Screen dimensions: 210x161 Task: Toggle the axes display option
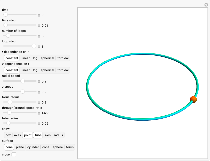click(17, 135)
